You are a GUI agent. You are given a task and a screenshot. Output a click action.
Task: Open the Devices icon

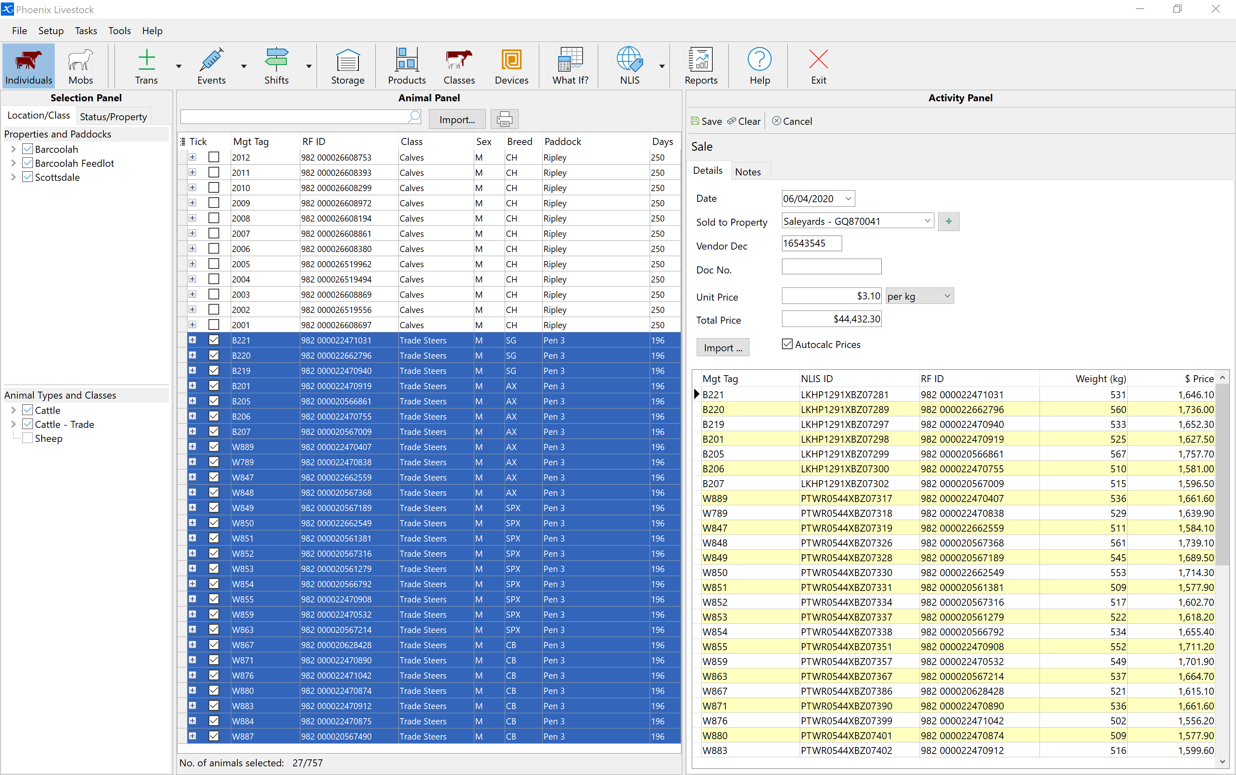[511, 65]
